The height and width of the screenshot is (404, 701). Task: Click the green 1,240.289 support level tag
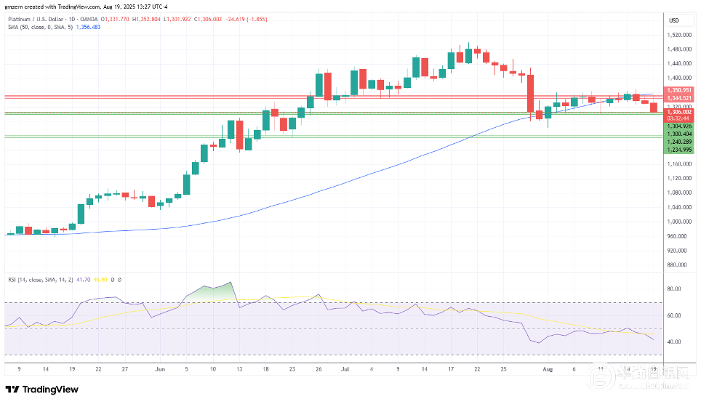(x=678, y=142)
